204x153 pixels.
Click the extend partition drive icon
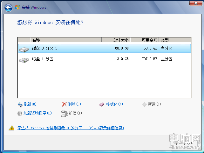(64, 114)
